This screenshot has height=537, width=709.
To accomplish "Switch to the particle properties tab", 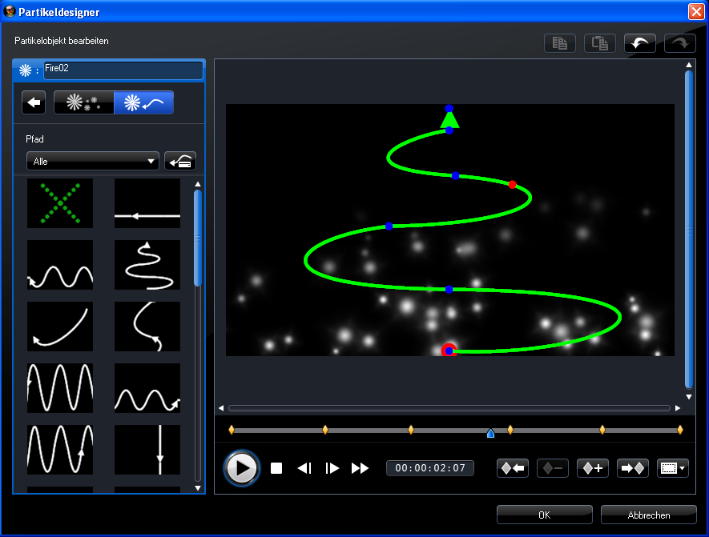I will point(83,102).
